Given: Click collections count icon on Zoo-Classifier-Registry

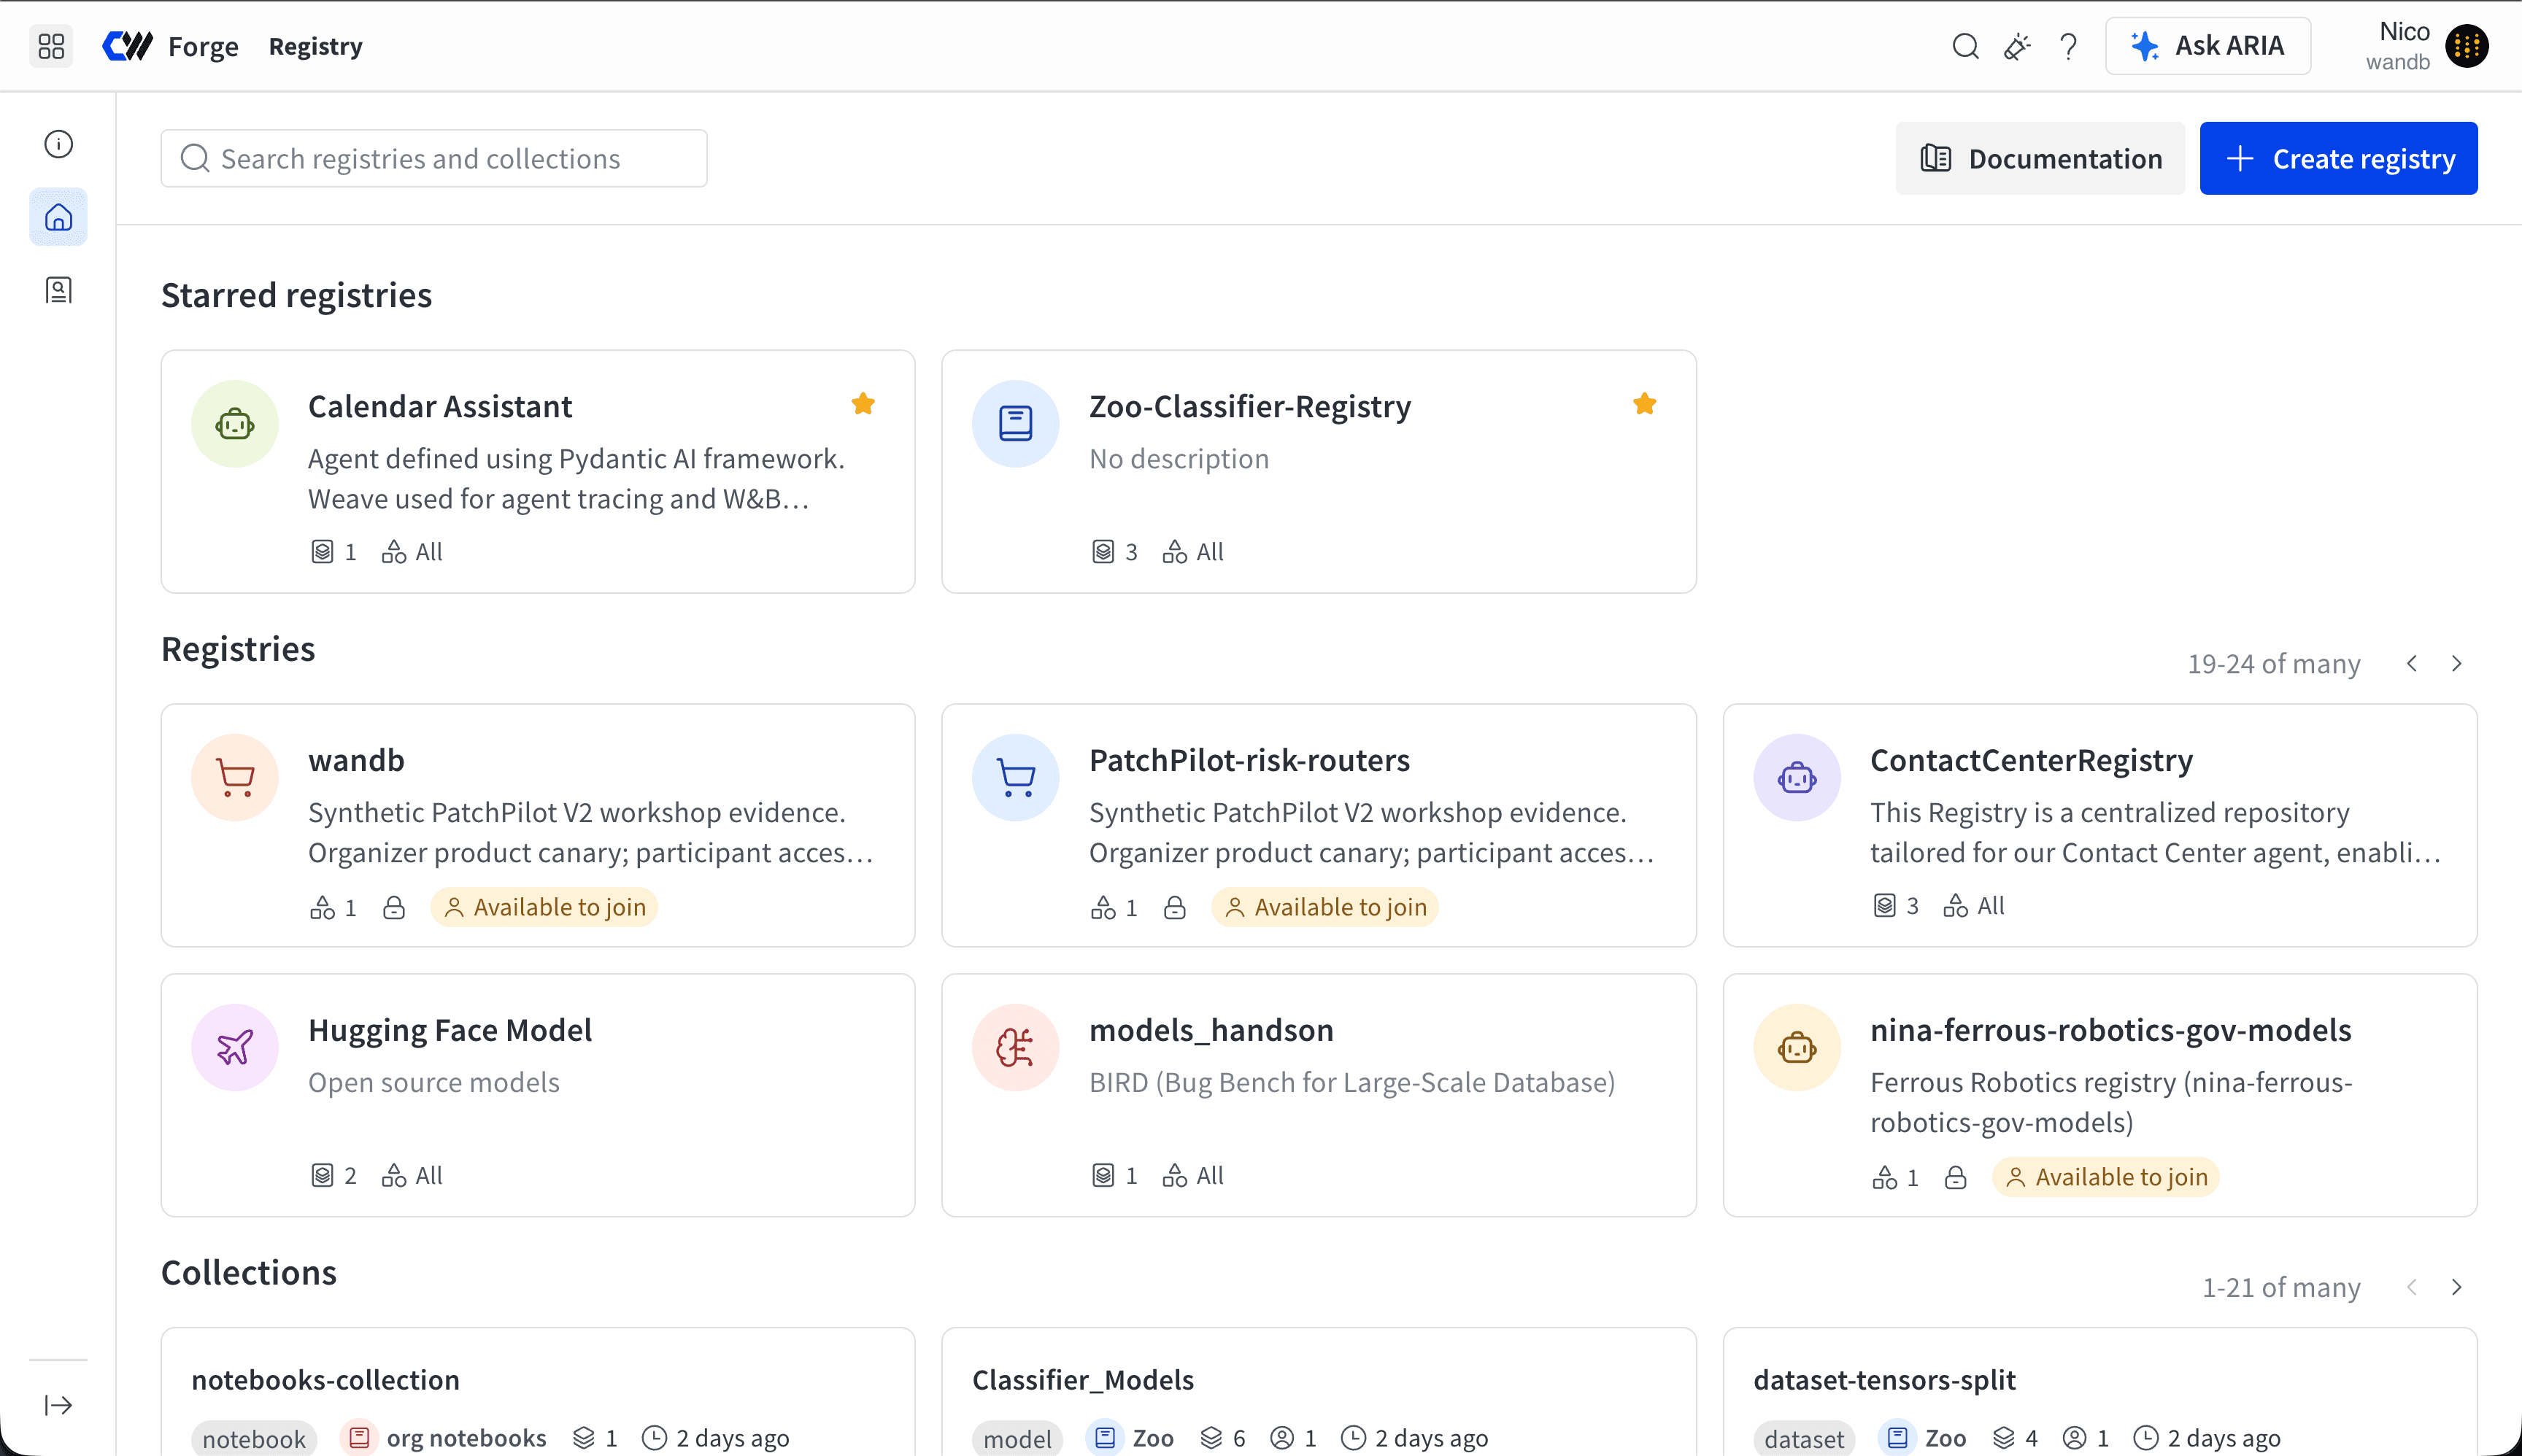Looking at the screenshot, I should (1103, 552).
